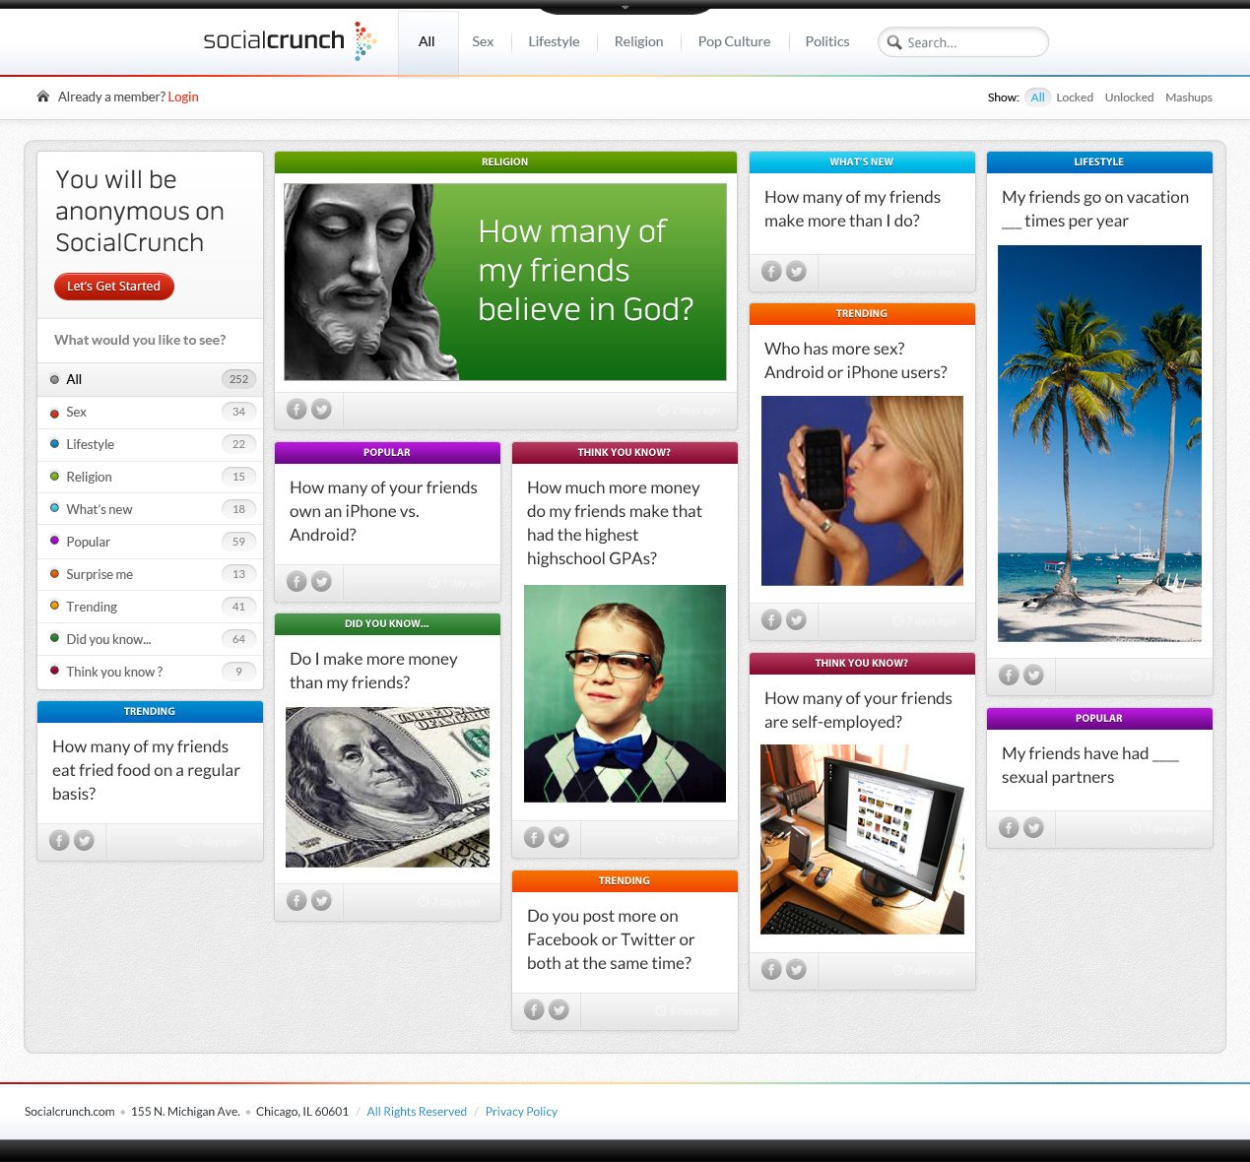Tweet the 'fried food' card
Image resolution: width=1250 pixels, height=1162 pixels.
[84, 840]
